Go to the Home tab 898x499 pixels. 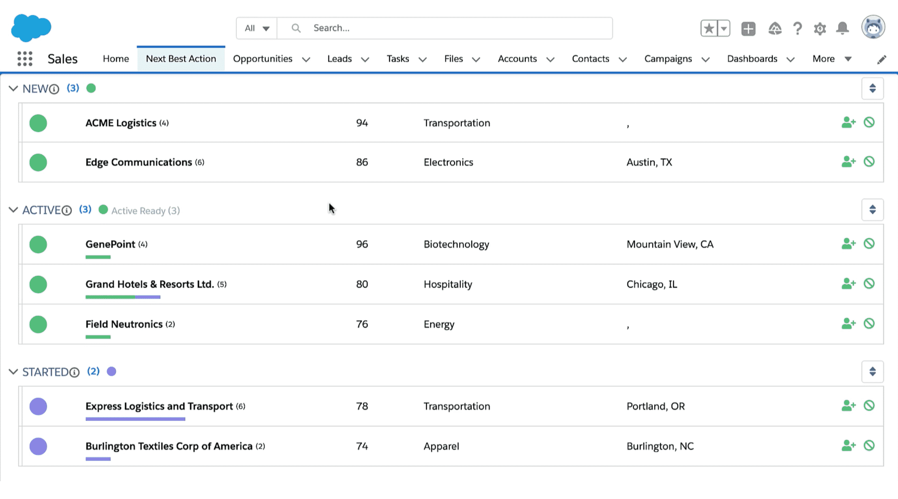tap(116, 59)
